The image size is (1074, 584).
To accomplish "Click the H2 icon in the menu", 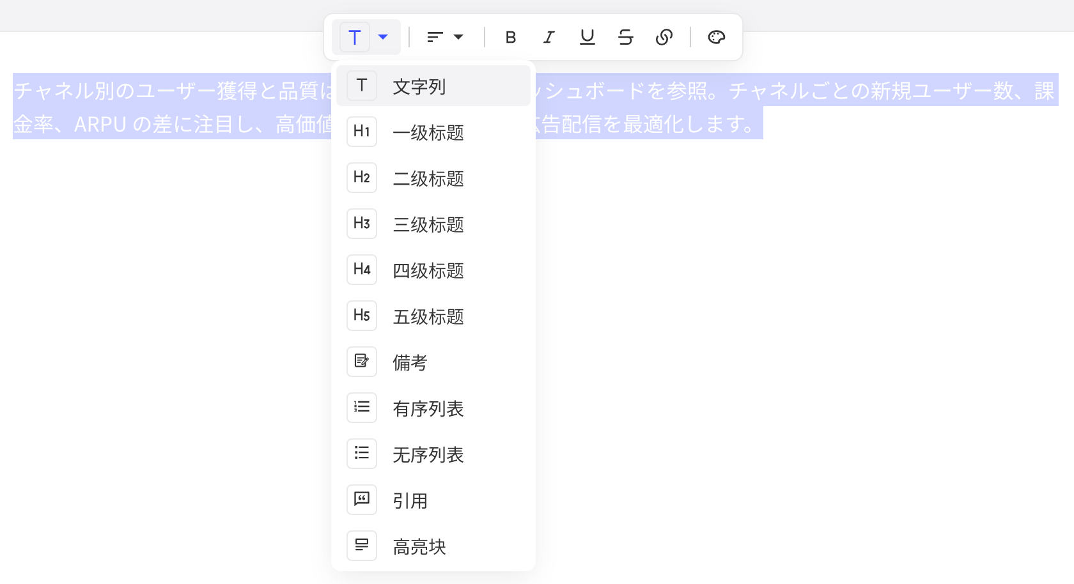I will tap(362, 178).
